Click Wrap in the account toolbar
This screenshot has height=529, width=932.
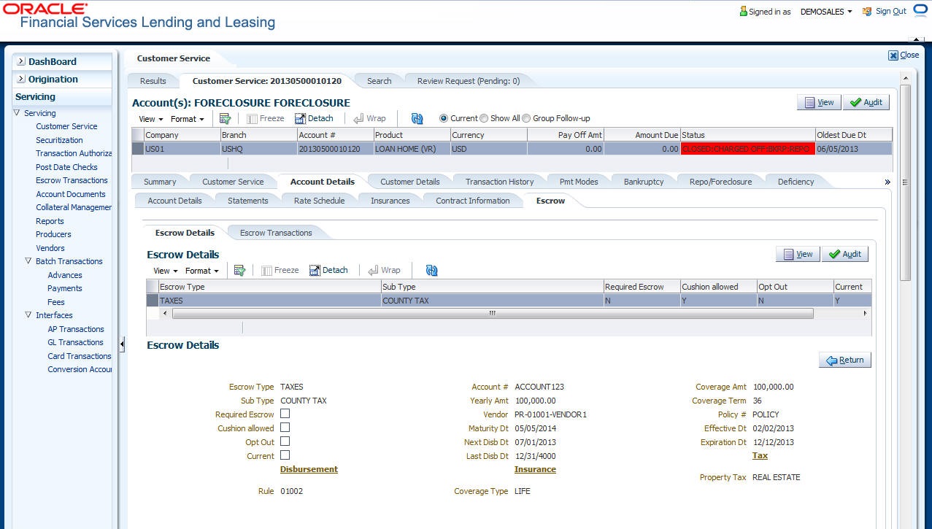click(369, 118)
